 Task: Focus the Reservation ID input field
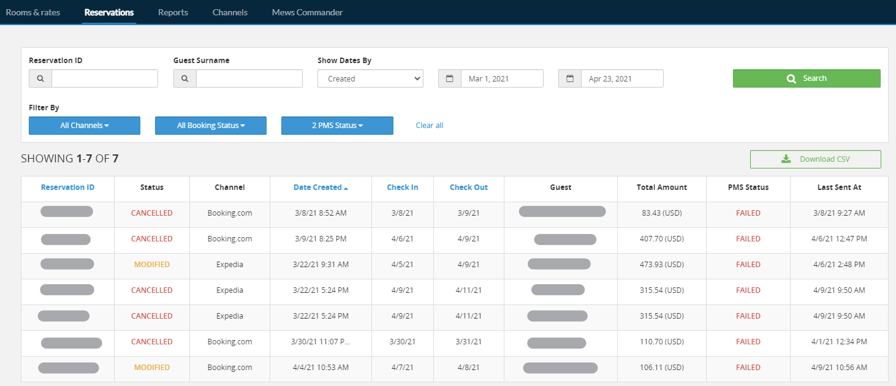(105, 78)
